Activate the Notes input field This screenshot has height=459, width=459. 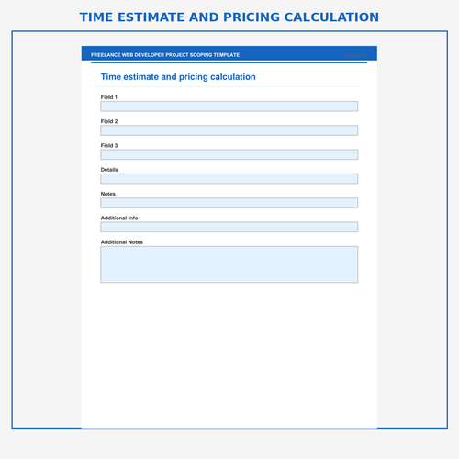[x=229, y=203]
